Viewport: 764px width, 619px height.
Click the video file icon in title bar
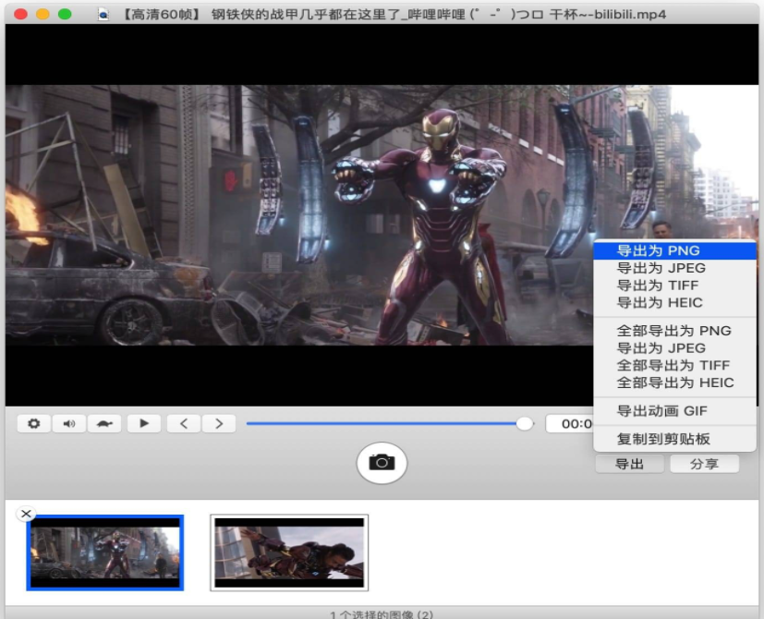pyautogui.click(x=103, y=15)
